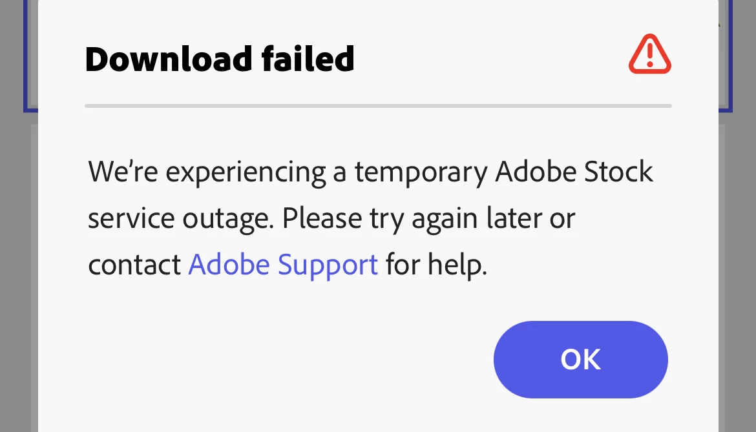Dismiss the Download failed dialog with OK
The image size is (756, 432).
pos(580,359)
